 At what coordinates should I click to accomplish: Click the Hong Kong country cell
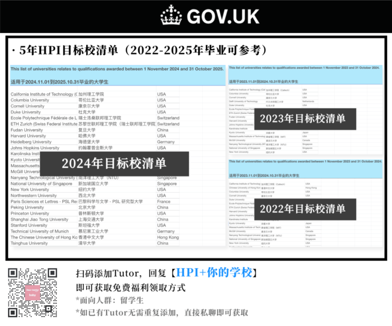168,237
